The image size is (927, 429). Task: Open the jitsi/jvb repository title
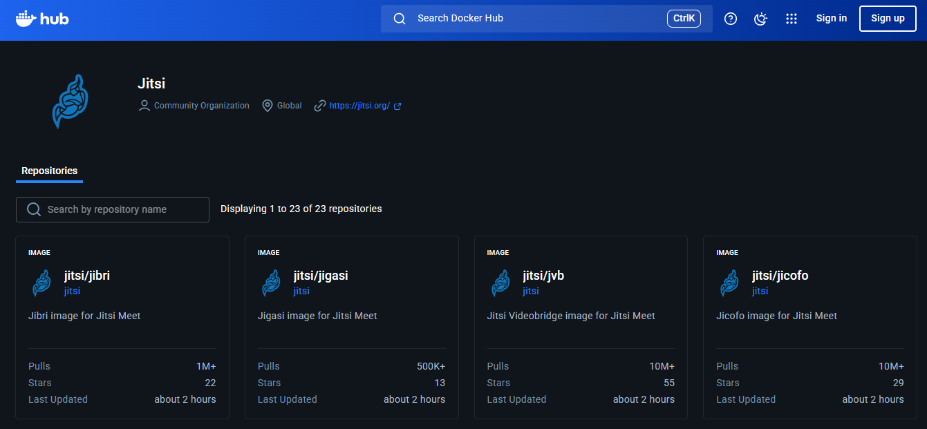click(543, 276)
